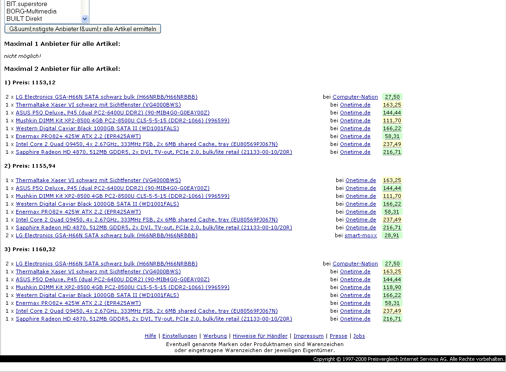
Task: Click the '2) Preis: 1155,94' heading
Action: pos(30,166)
